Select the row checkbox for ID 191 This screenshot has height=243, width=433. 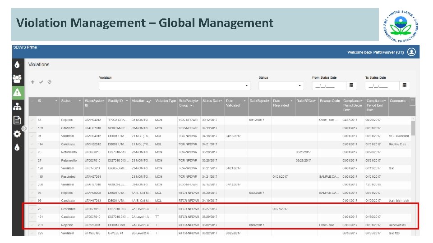(32, 217)
